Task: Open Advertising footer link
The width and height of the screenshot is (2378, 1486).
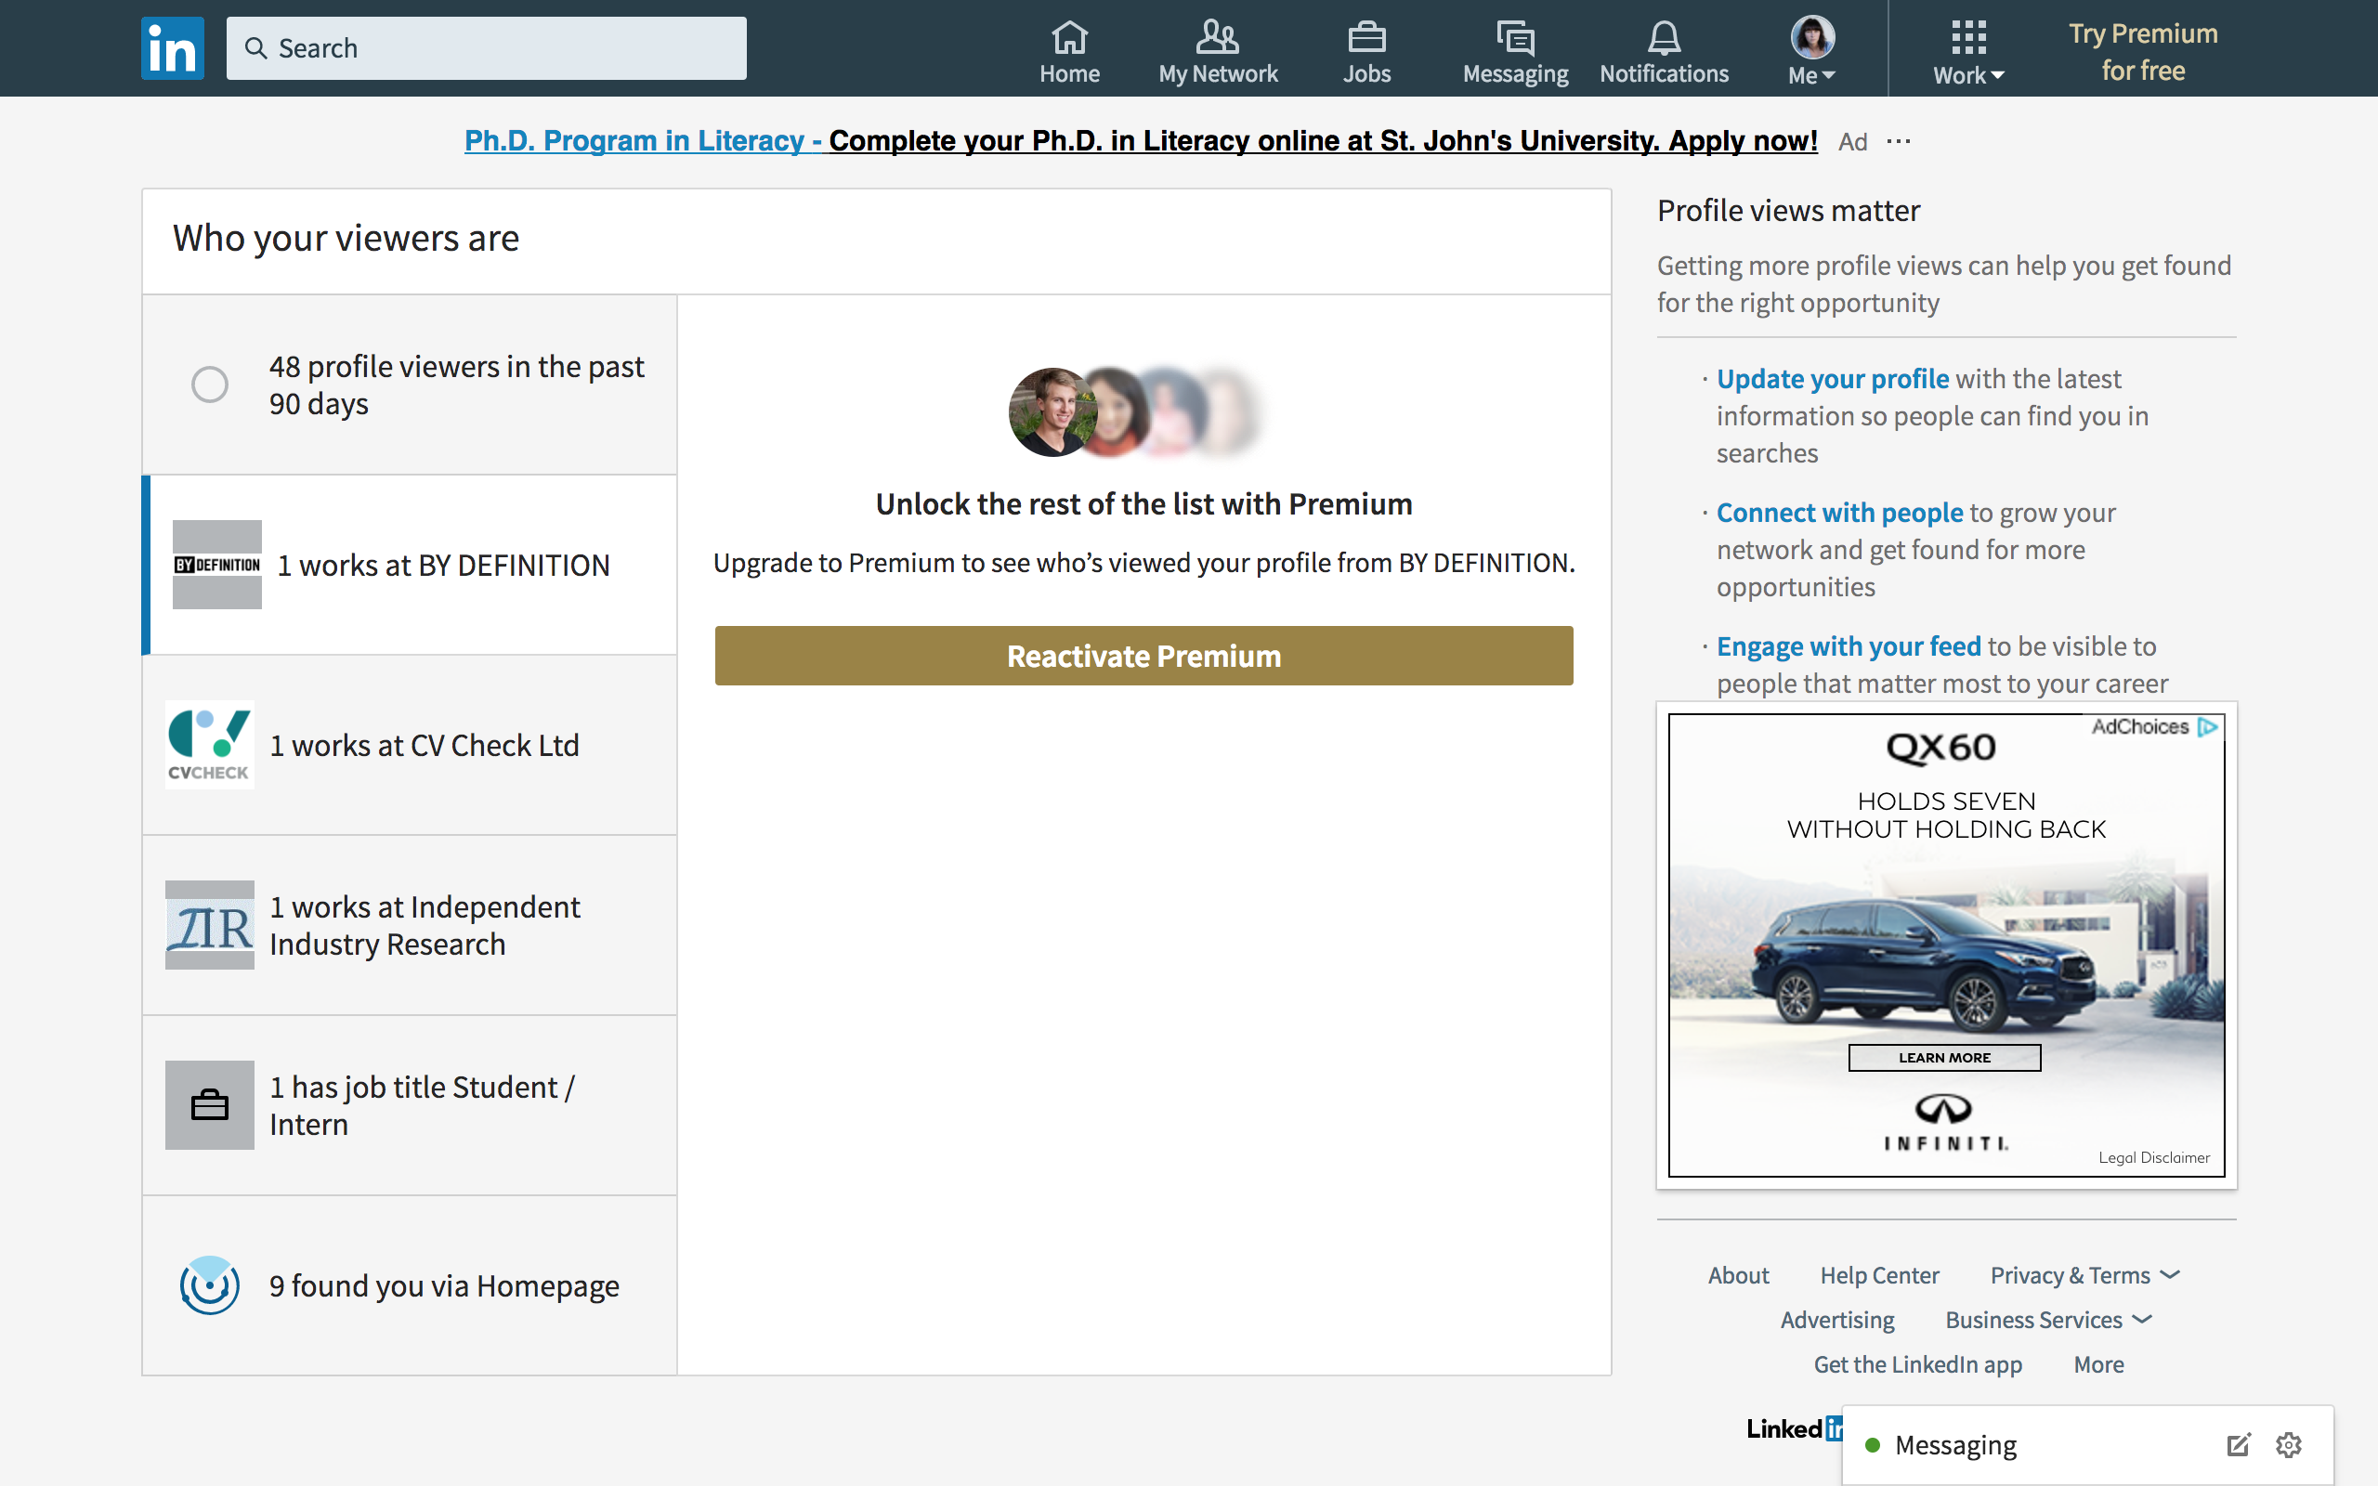Action: pos(1837,1320)
